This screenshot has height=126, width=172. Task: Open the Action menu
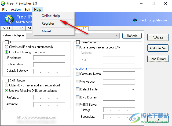point(16,10)
